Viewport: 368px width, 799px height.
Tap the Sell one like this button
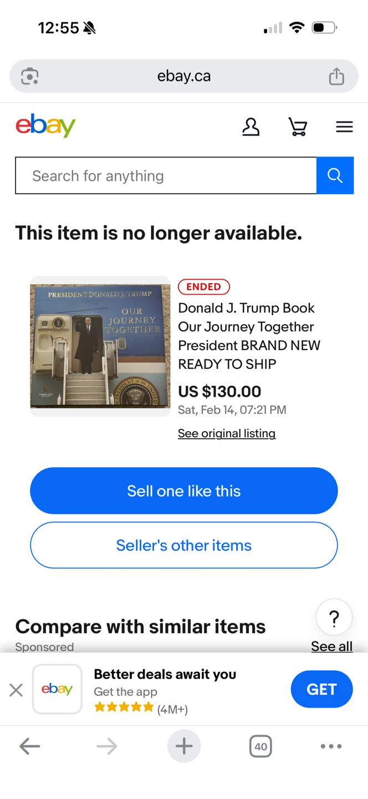184,490
